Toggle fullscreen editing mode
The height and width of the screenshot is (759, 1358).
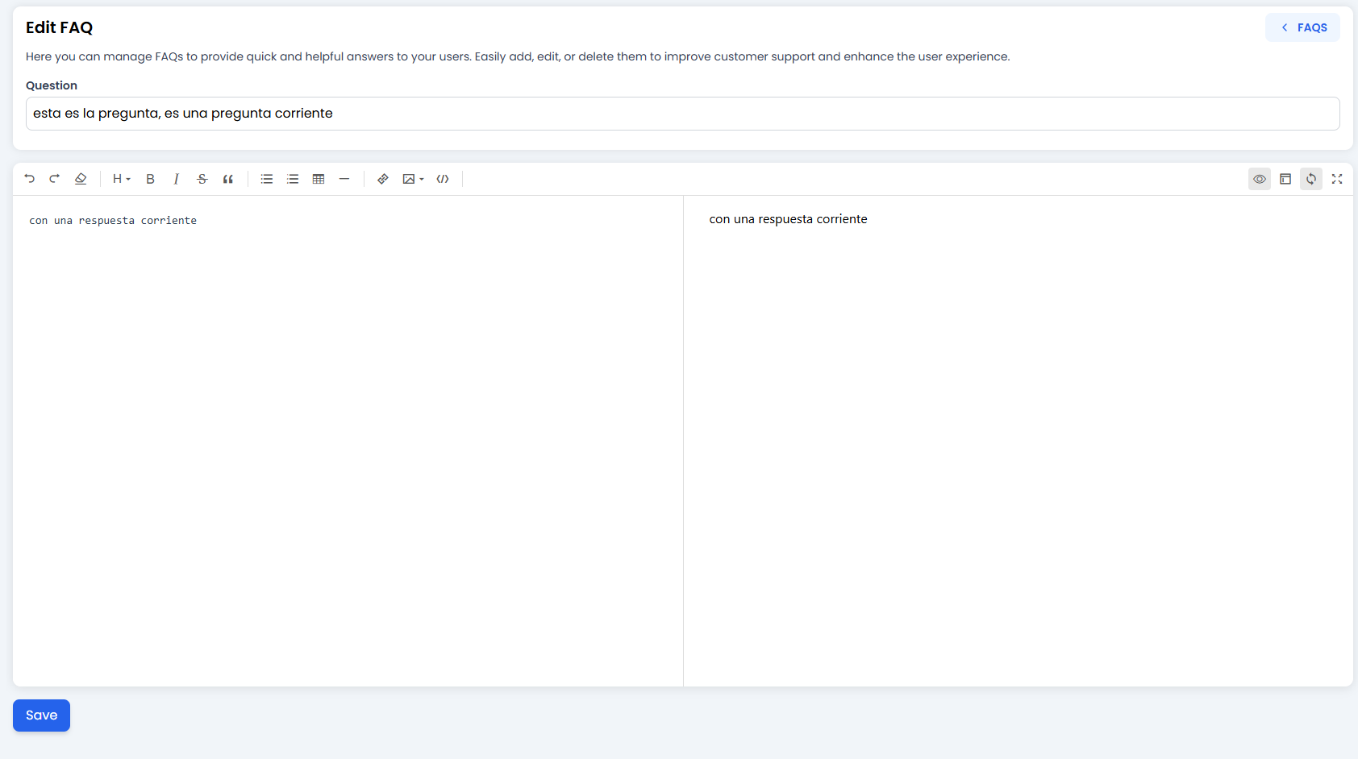1337,179
